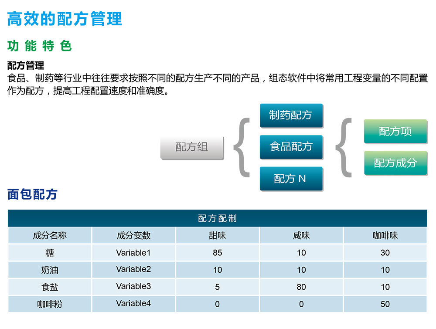Image resolution: width=436 pixels, height=329 pixels.
Task: Click the 成分名称 column header
Action: coord(50,236)
